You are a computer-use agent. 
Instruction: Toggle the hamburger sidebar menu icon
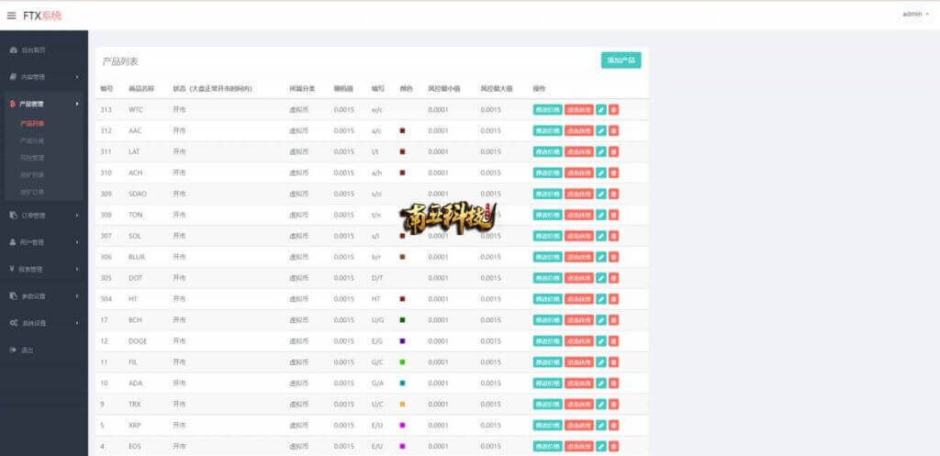click(x=11, y=15)
